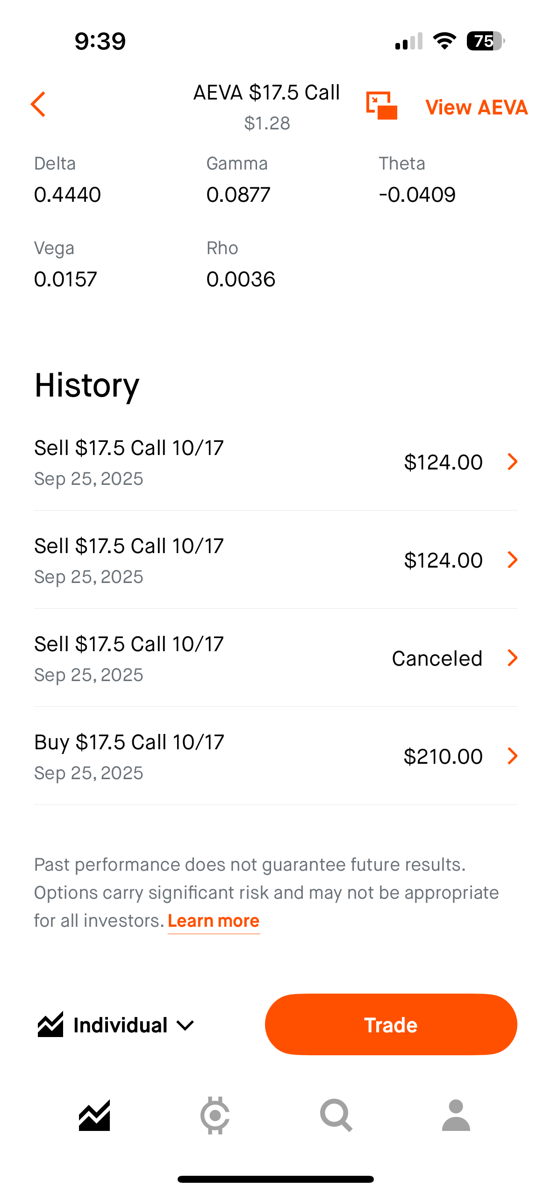Tap the search magnifier icon

(x=336, y=1115)
